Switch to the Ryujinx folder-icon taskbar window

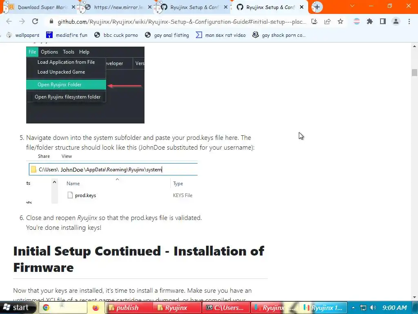click(x=177, y=307)
